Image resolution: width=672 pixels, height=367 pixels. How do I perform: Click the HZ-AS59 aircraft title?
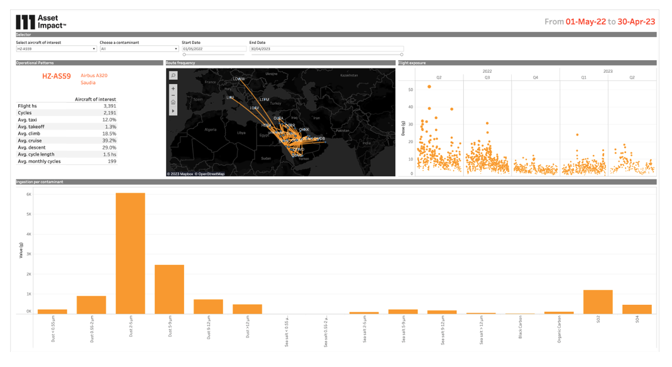tap(56, 76)
